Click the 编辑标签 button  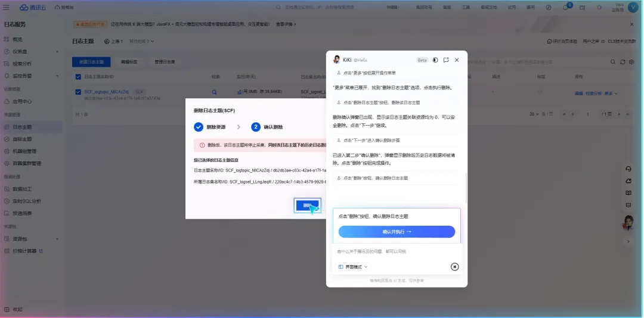(129, 62)
